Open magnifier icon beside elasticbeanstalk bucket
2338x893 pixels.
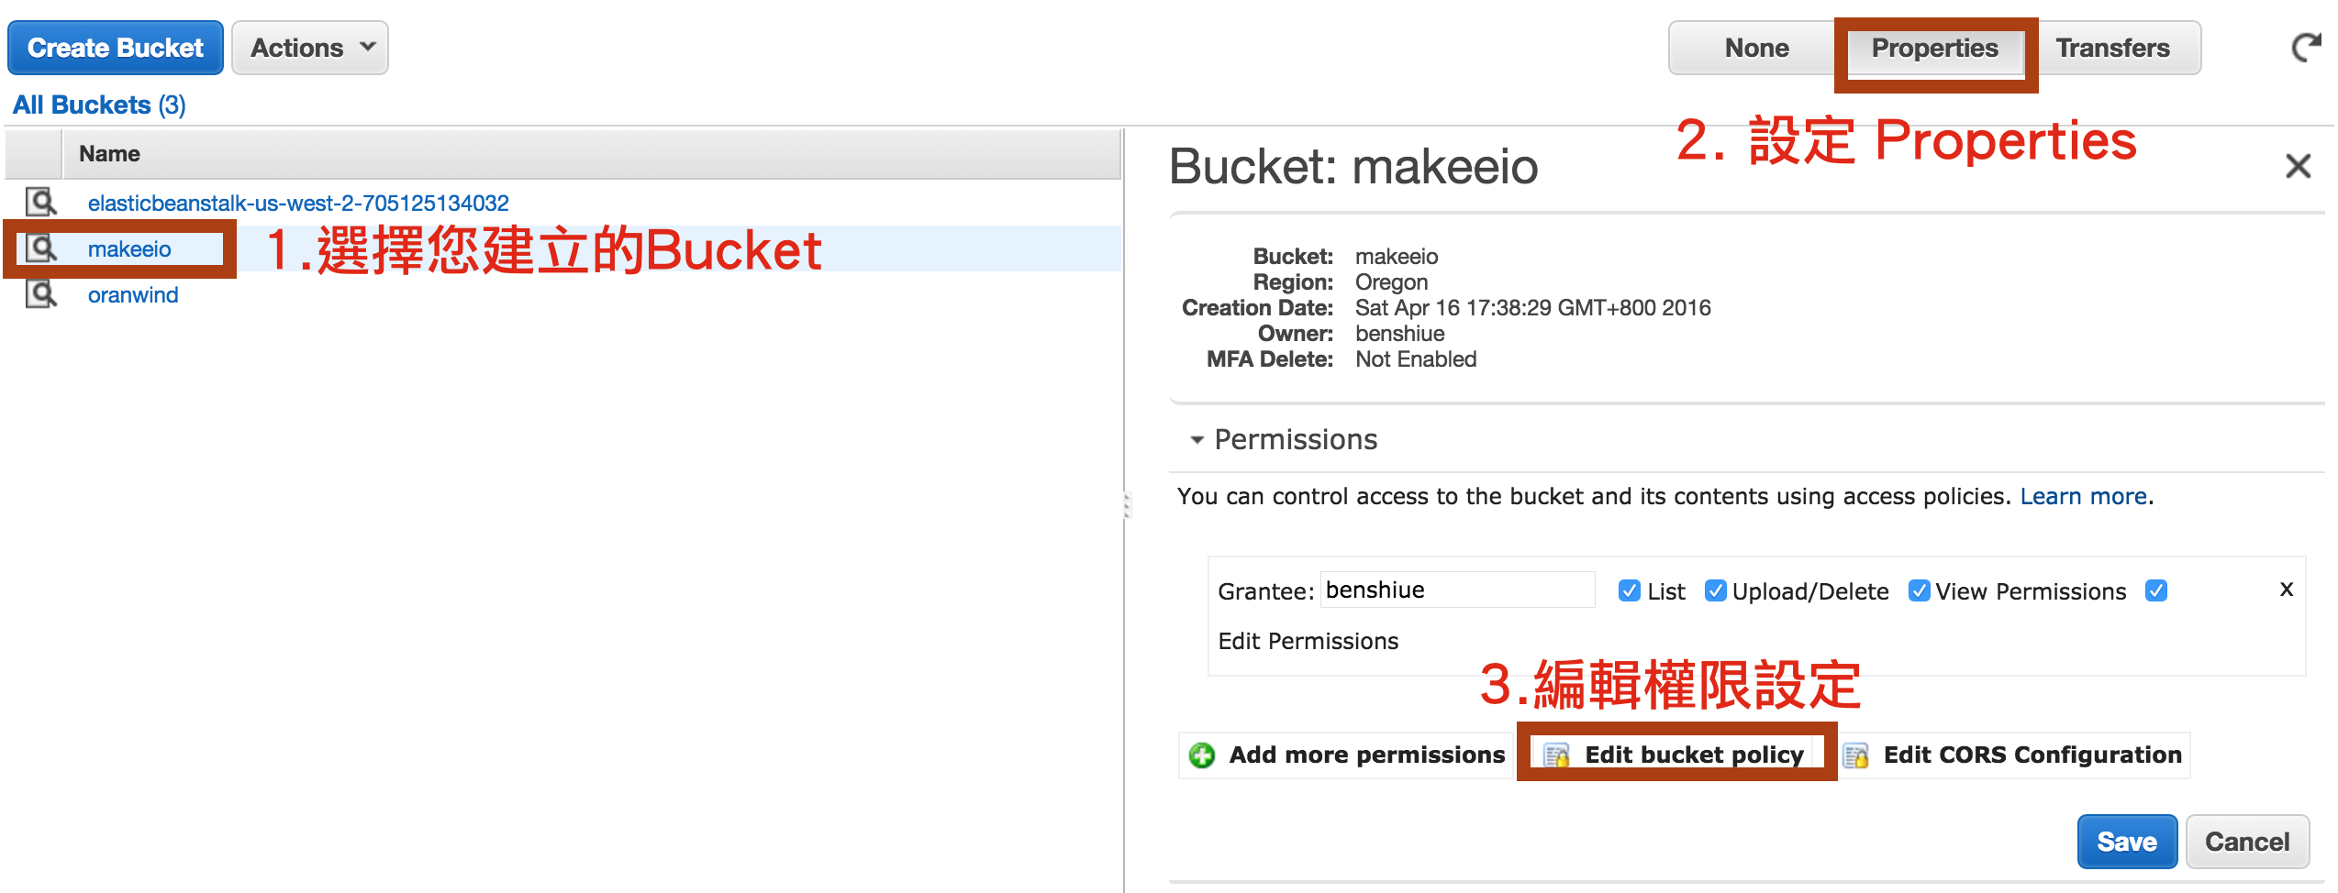pyautogui.click(x=40, y=202)
